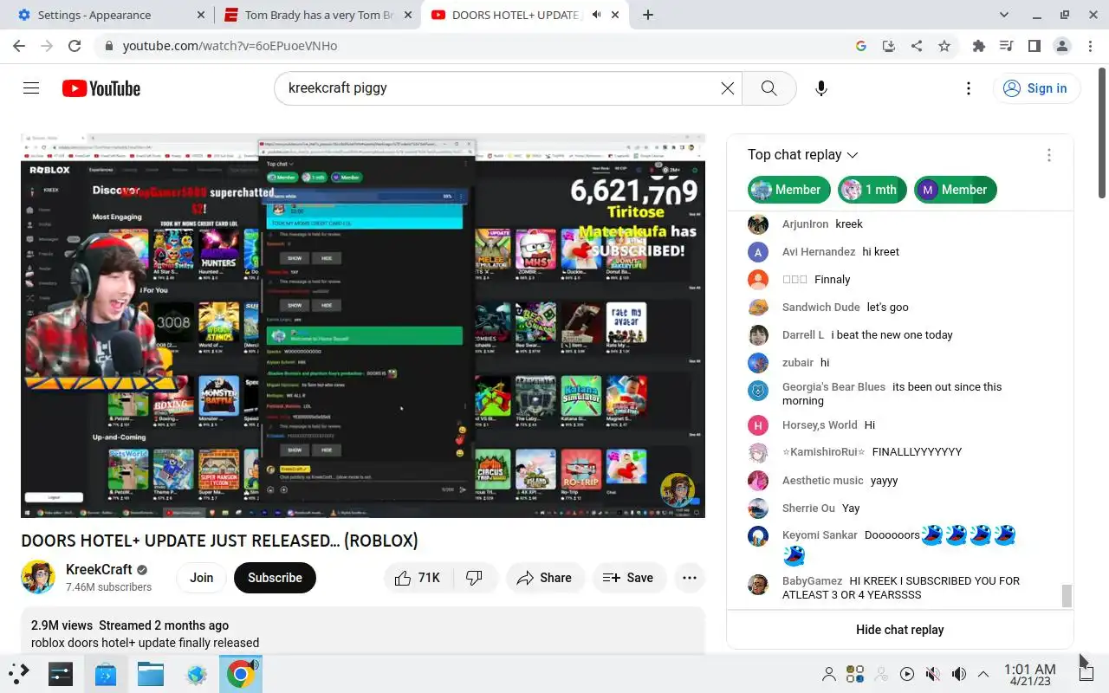Click Georgia's Bear Blues chat author

pos(833,387)
